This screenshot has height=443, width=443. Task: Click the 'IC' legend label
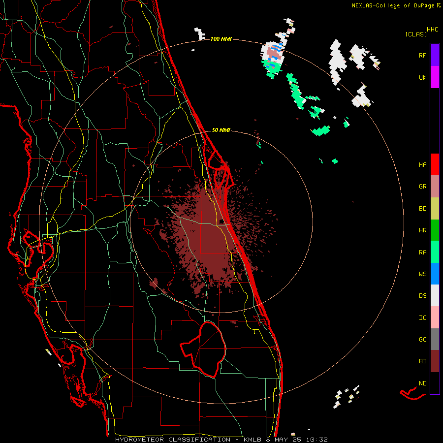(422, 318)
